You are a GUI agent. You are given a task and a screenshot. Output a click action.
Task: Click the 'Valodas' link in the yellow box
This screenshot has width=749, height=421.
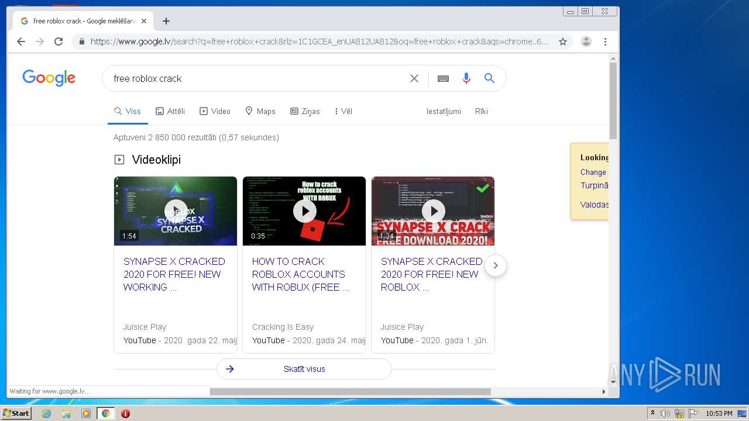click(x=595, y=205)
